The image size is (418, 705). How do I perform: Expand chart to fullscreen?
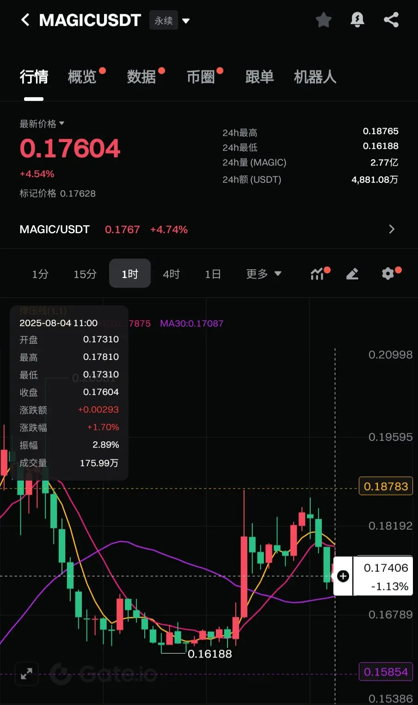point(26,674)
